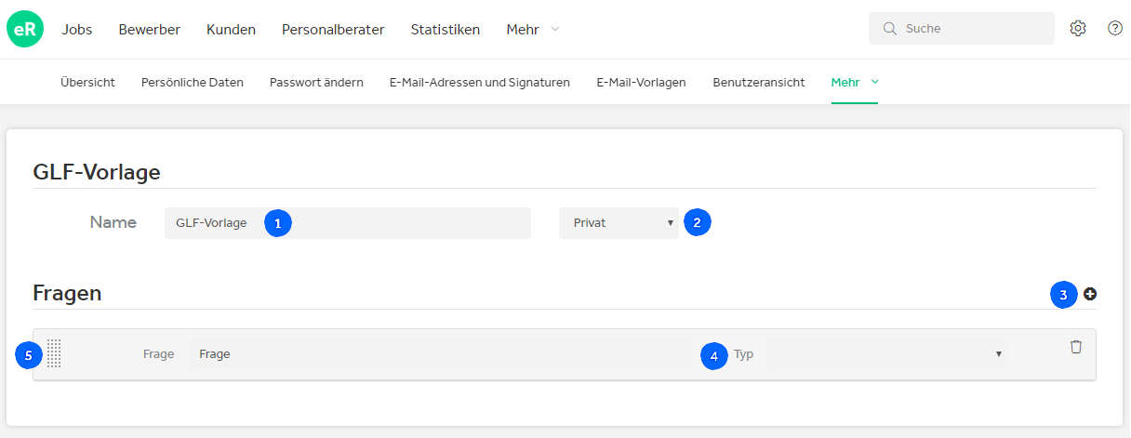
Task: Select the Persönliche Daten tab
Action: click(x=193, y=82)
